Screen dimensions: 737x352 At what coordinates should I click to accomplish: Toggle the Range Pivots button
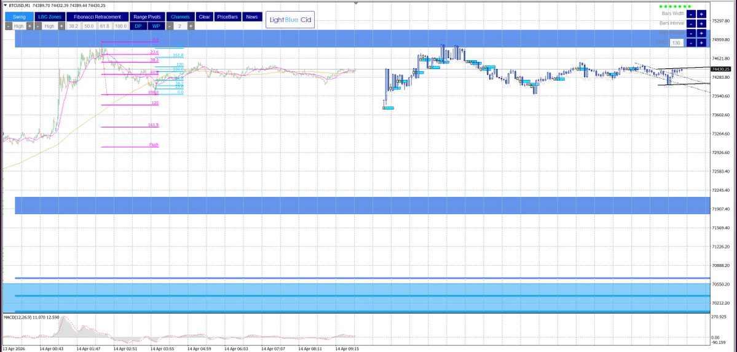tap(147, 17)
